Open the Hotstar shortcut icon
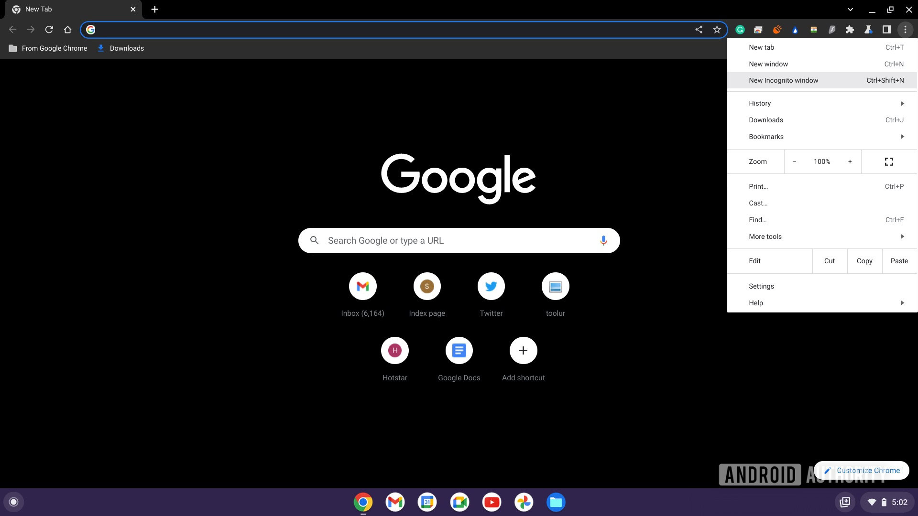The width and height of the screenshot is (918, 516). point(394,350)
